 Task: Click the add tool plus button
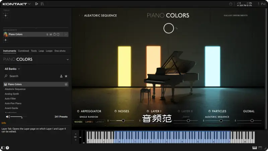click(x=6, y=15)
